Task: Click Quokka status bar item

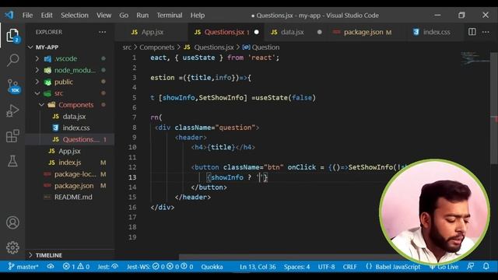Action: pos(212,267)
